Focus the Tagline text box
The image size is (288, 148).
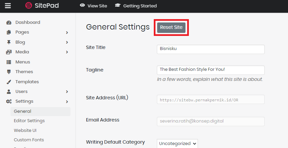(210, 70)
